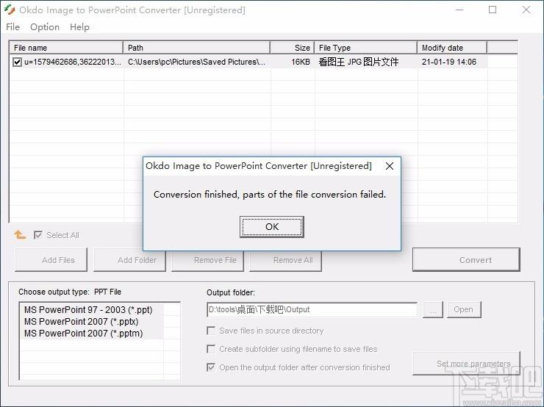The height and width of the screenshot is (407, 544).
Task: Uncheck the u=1579462686 file checkbox
Action: pyautogui.click(x=17, y=62)
